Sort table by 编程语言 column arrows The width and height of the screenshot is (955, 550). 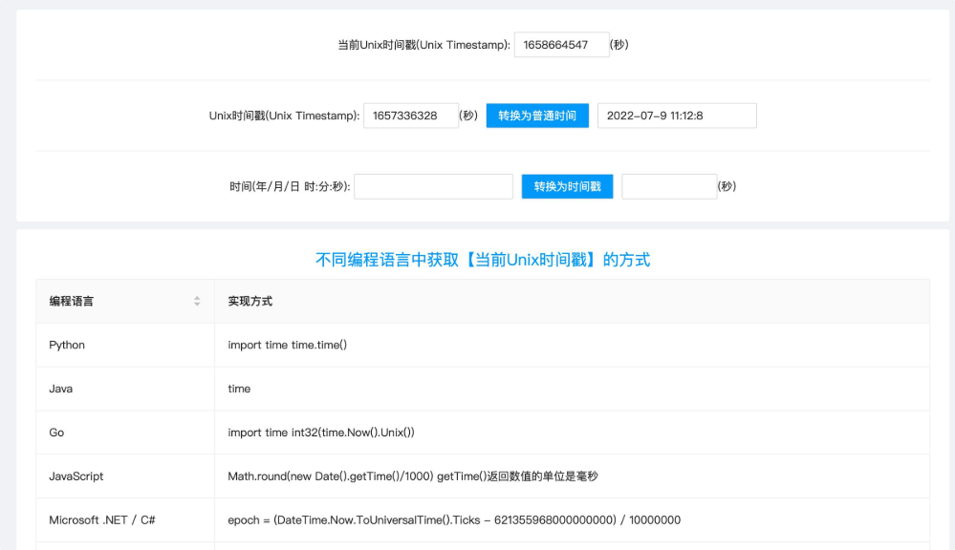tap(197, 301)
